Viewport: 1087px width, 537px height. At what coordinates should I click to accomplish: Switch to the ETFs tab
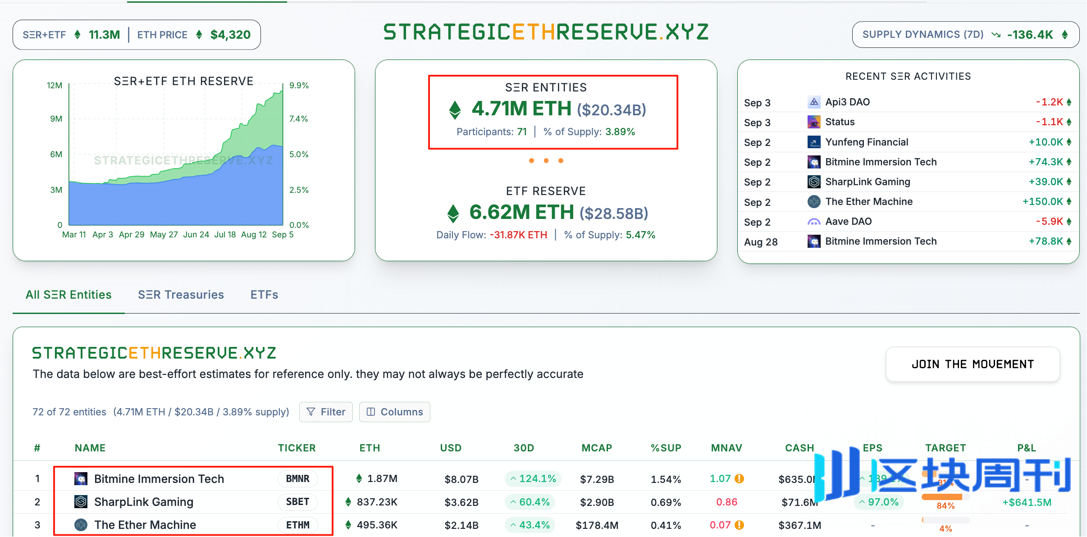point(264,295)
